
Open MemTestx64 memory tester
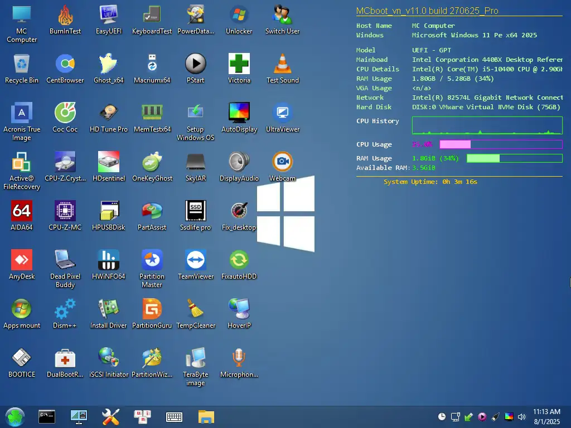152,113
